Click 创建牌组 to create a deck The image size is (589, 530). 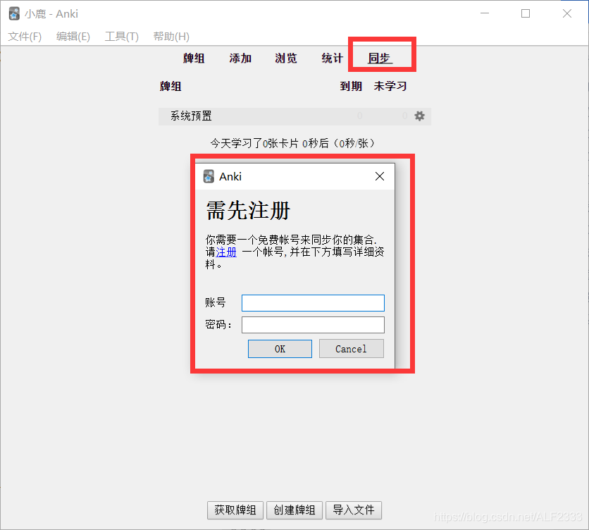point(294,510)
